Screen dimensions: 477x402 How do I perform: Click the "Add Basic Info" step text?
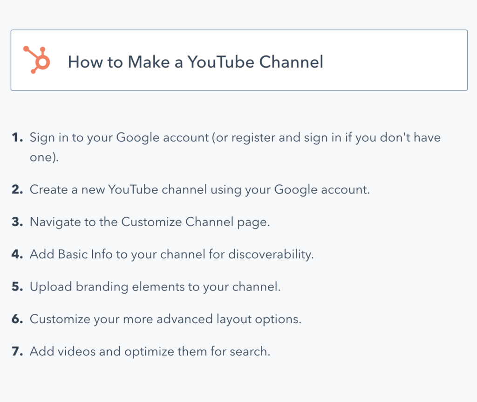(171, 255)
